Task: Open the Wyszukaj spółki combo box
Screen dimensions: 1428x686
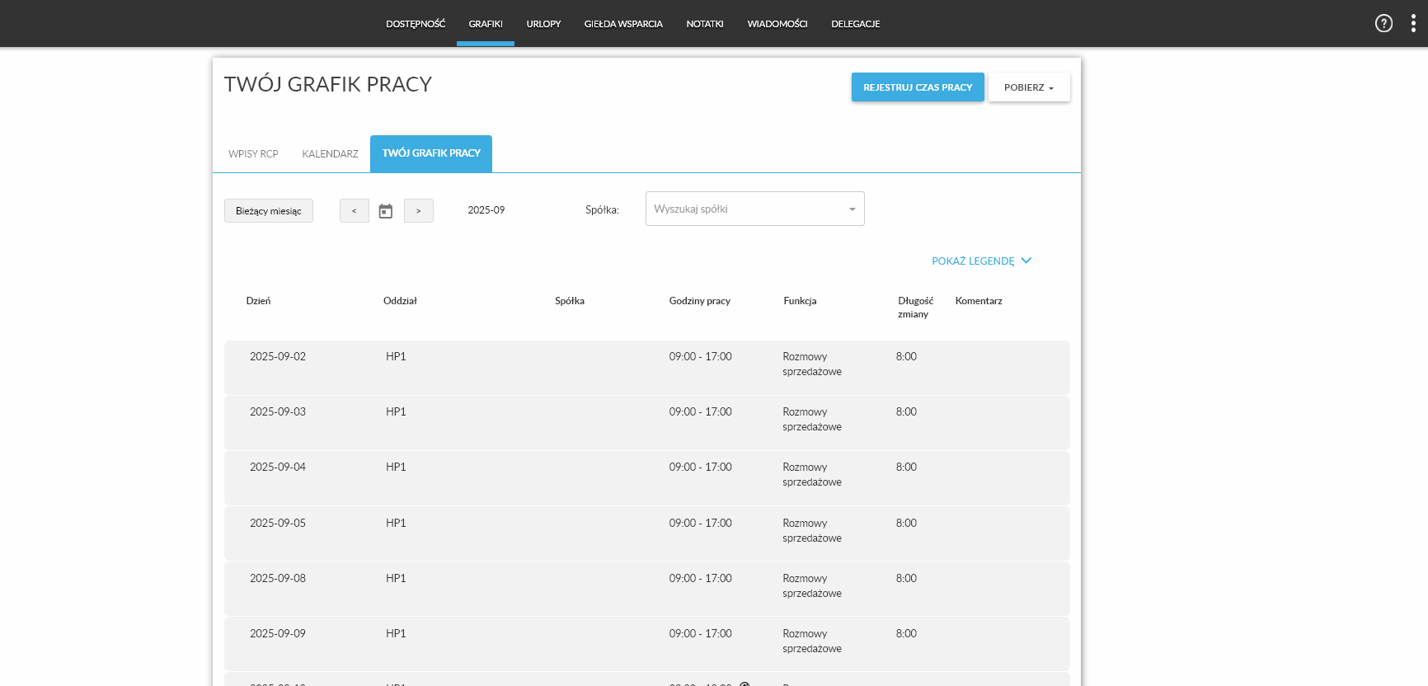Action: coord(754,209)
